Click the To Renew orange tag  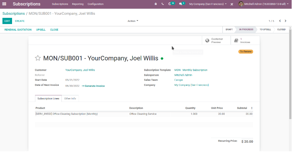[x=246, y=52]
